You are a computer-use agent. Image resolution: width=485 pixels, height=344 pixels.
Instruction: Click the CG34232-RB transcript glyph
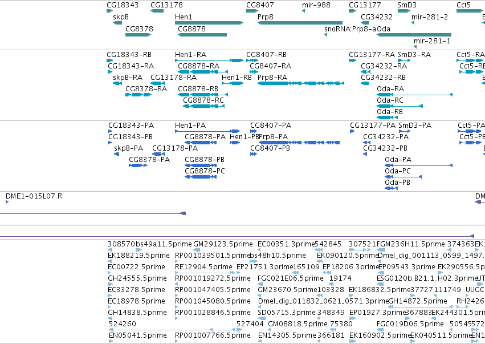(x=365, y=83)
